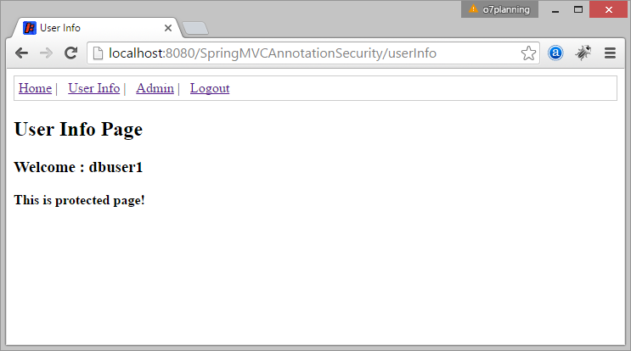Open a new tab
This screenshot has width=631, height=351.
tap(195, 28)
